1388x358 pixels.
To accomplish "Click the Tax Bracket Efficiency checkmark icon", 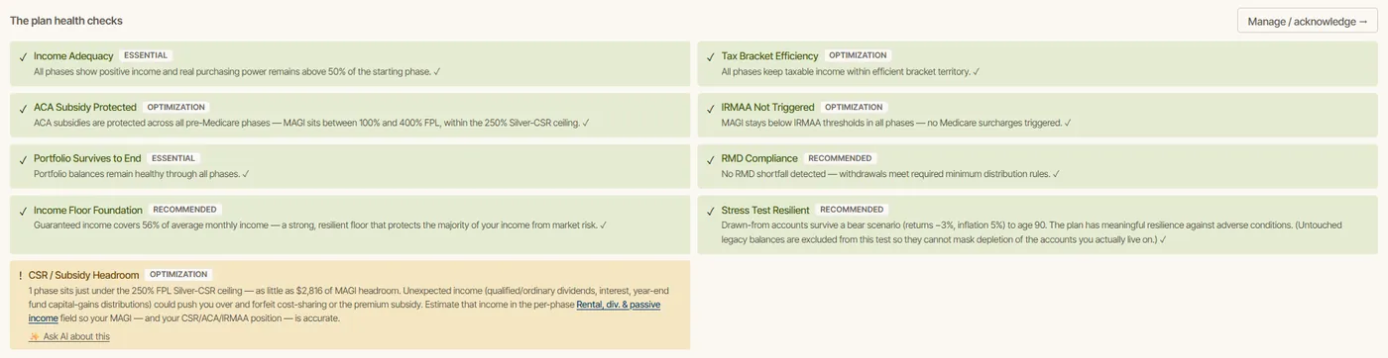I will pos(710,56).
